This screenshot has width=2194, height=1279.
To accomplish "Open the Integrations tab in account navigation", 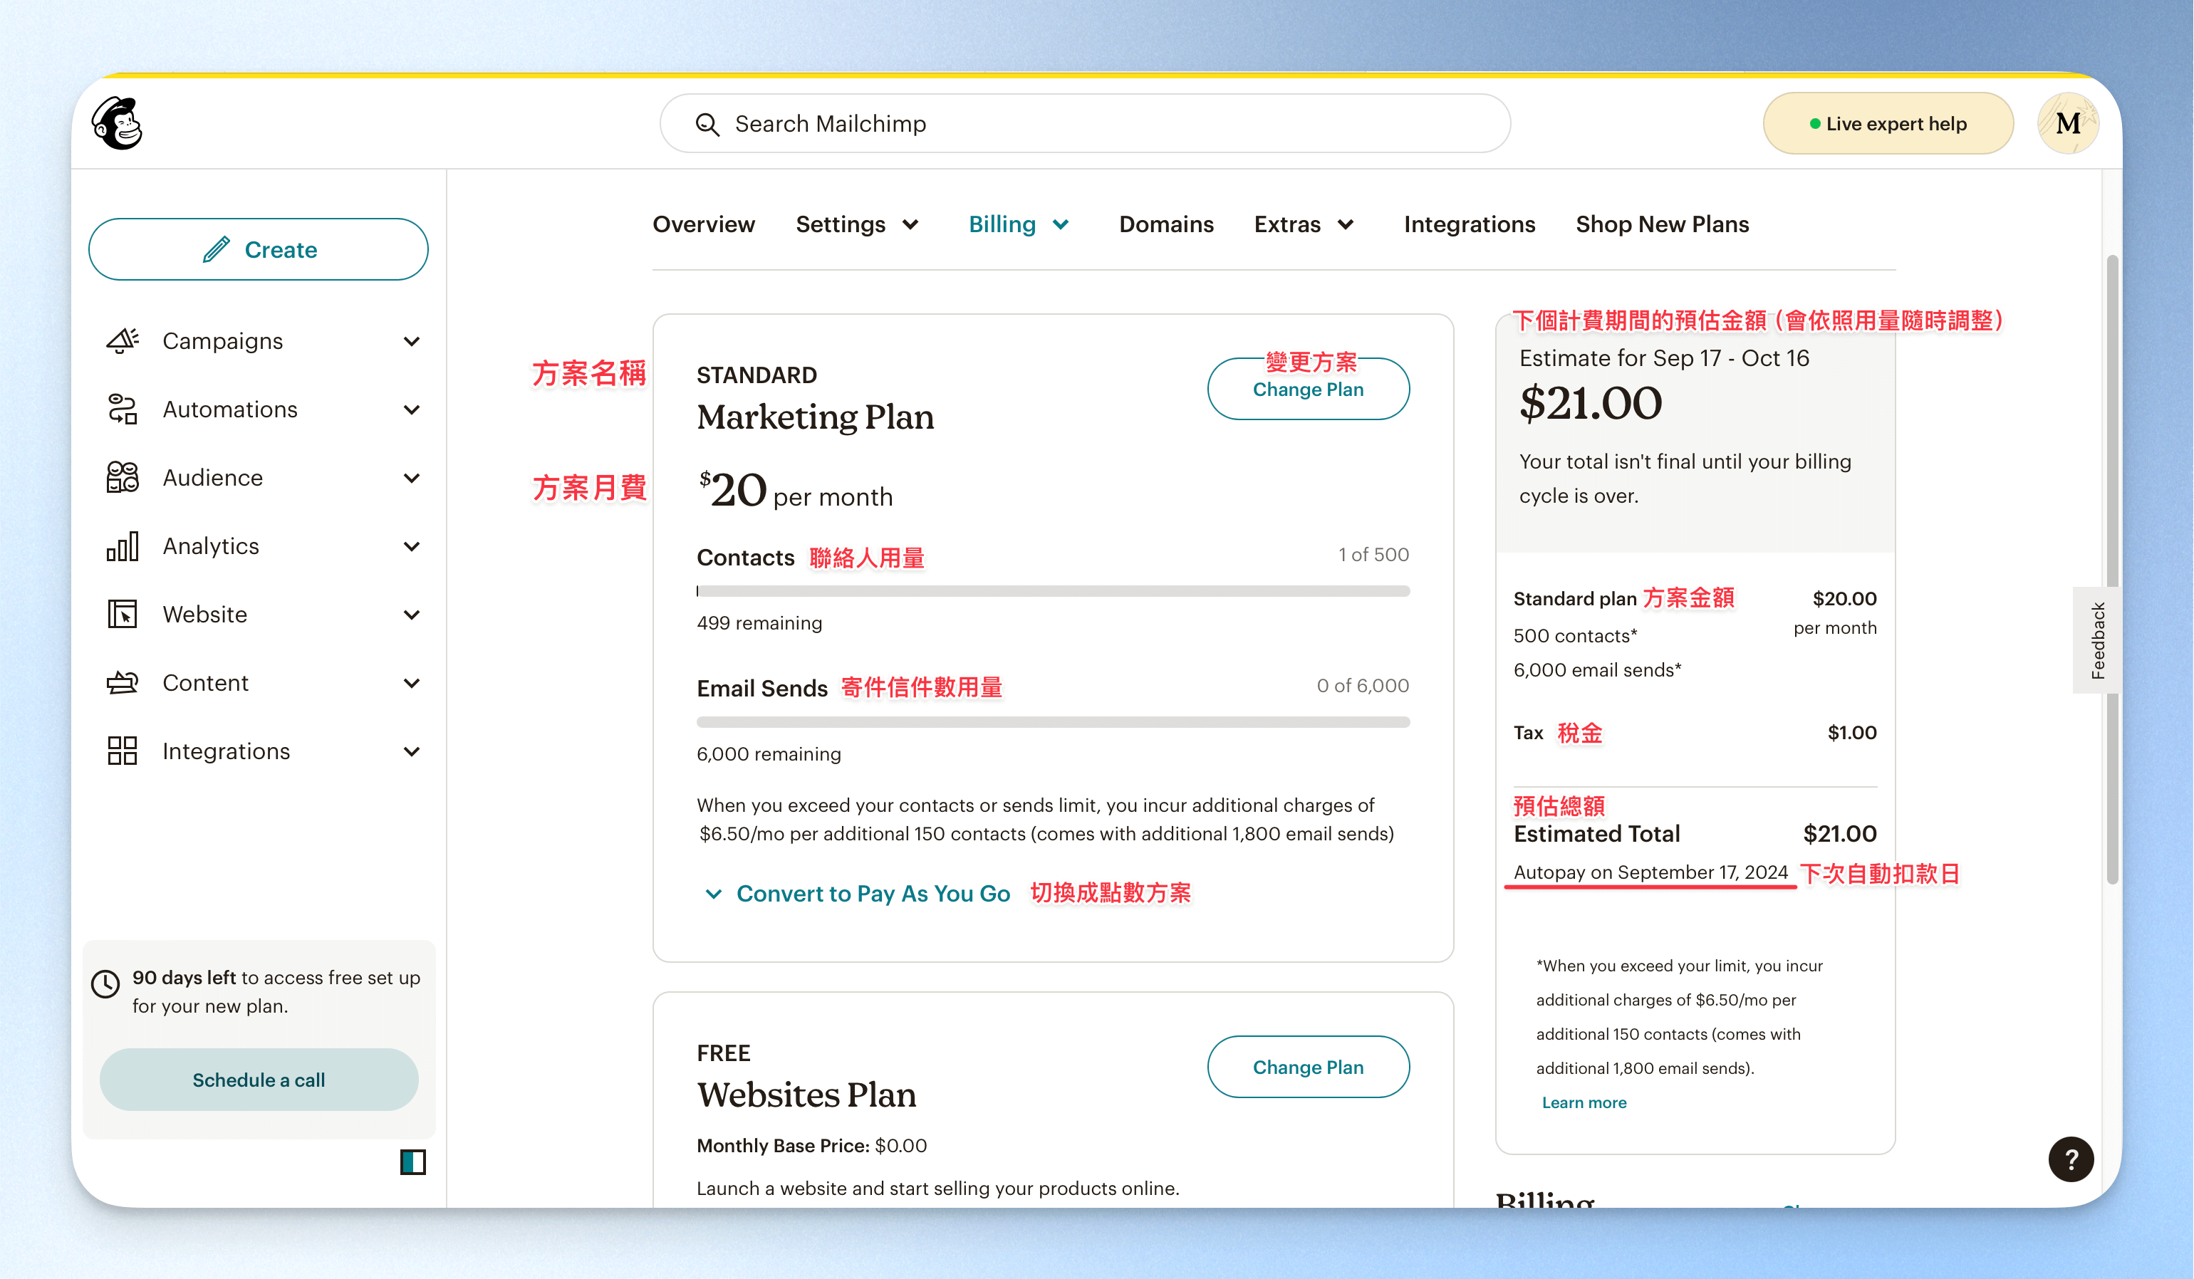I will 1469,224.
